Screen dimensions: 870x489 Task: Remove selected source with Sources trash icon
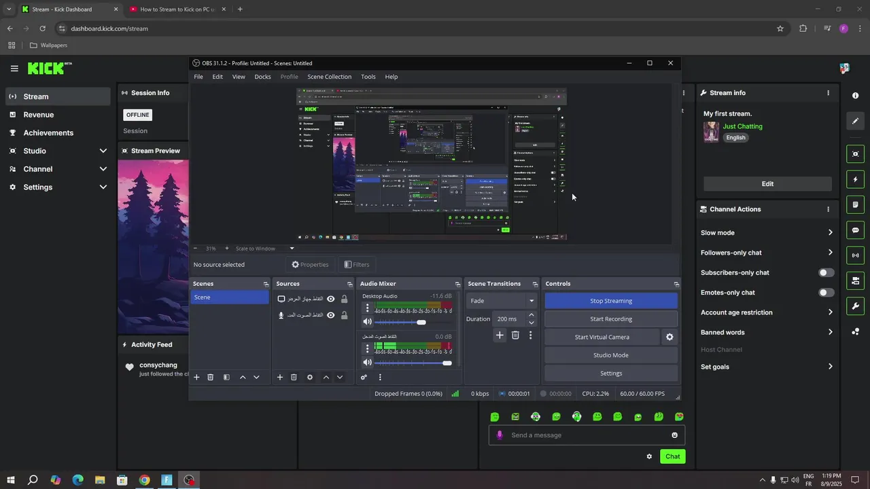point(294,377)
